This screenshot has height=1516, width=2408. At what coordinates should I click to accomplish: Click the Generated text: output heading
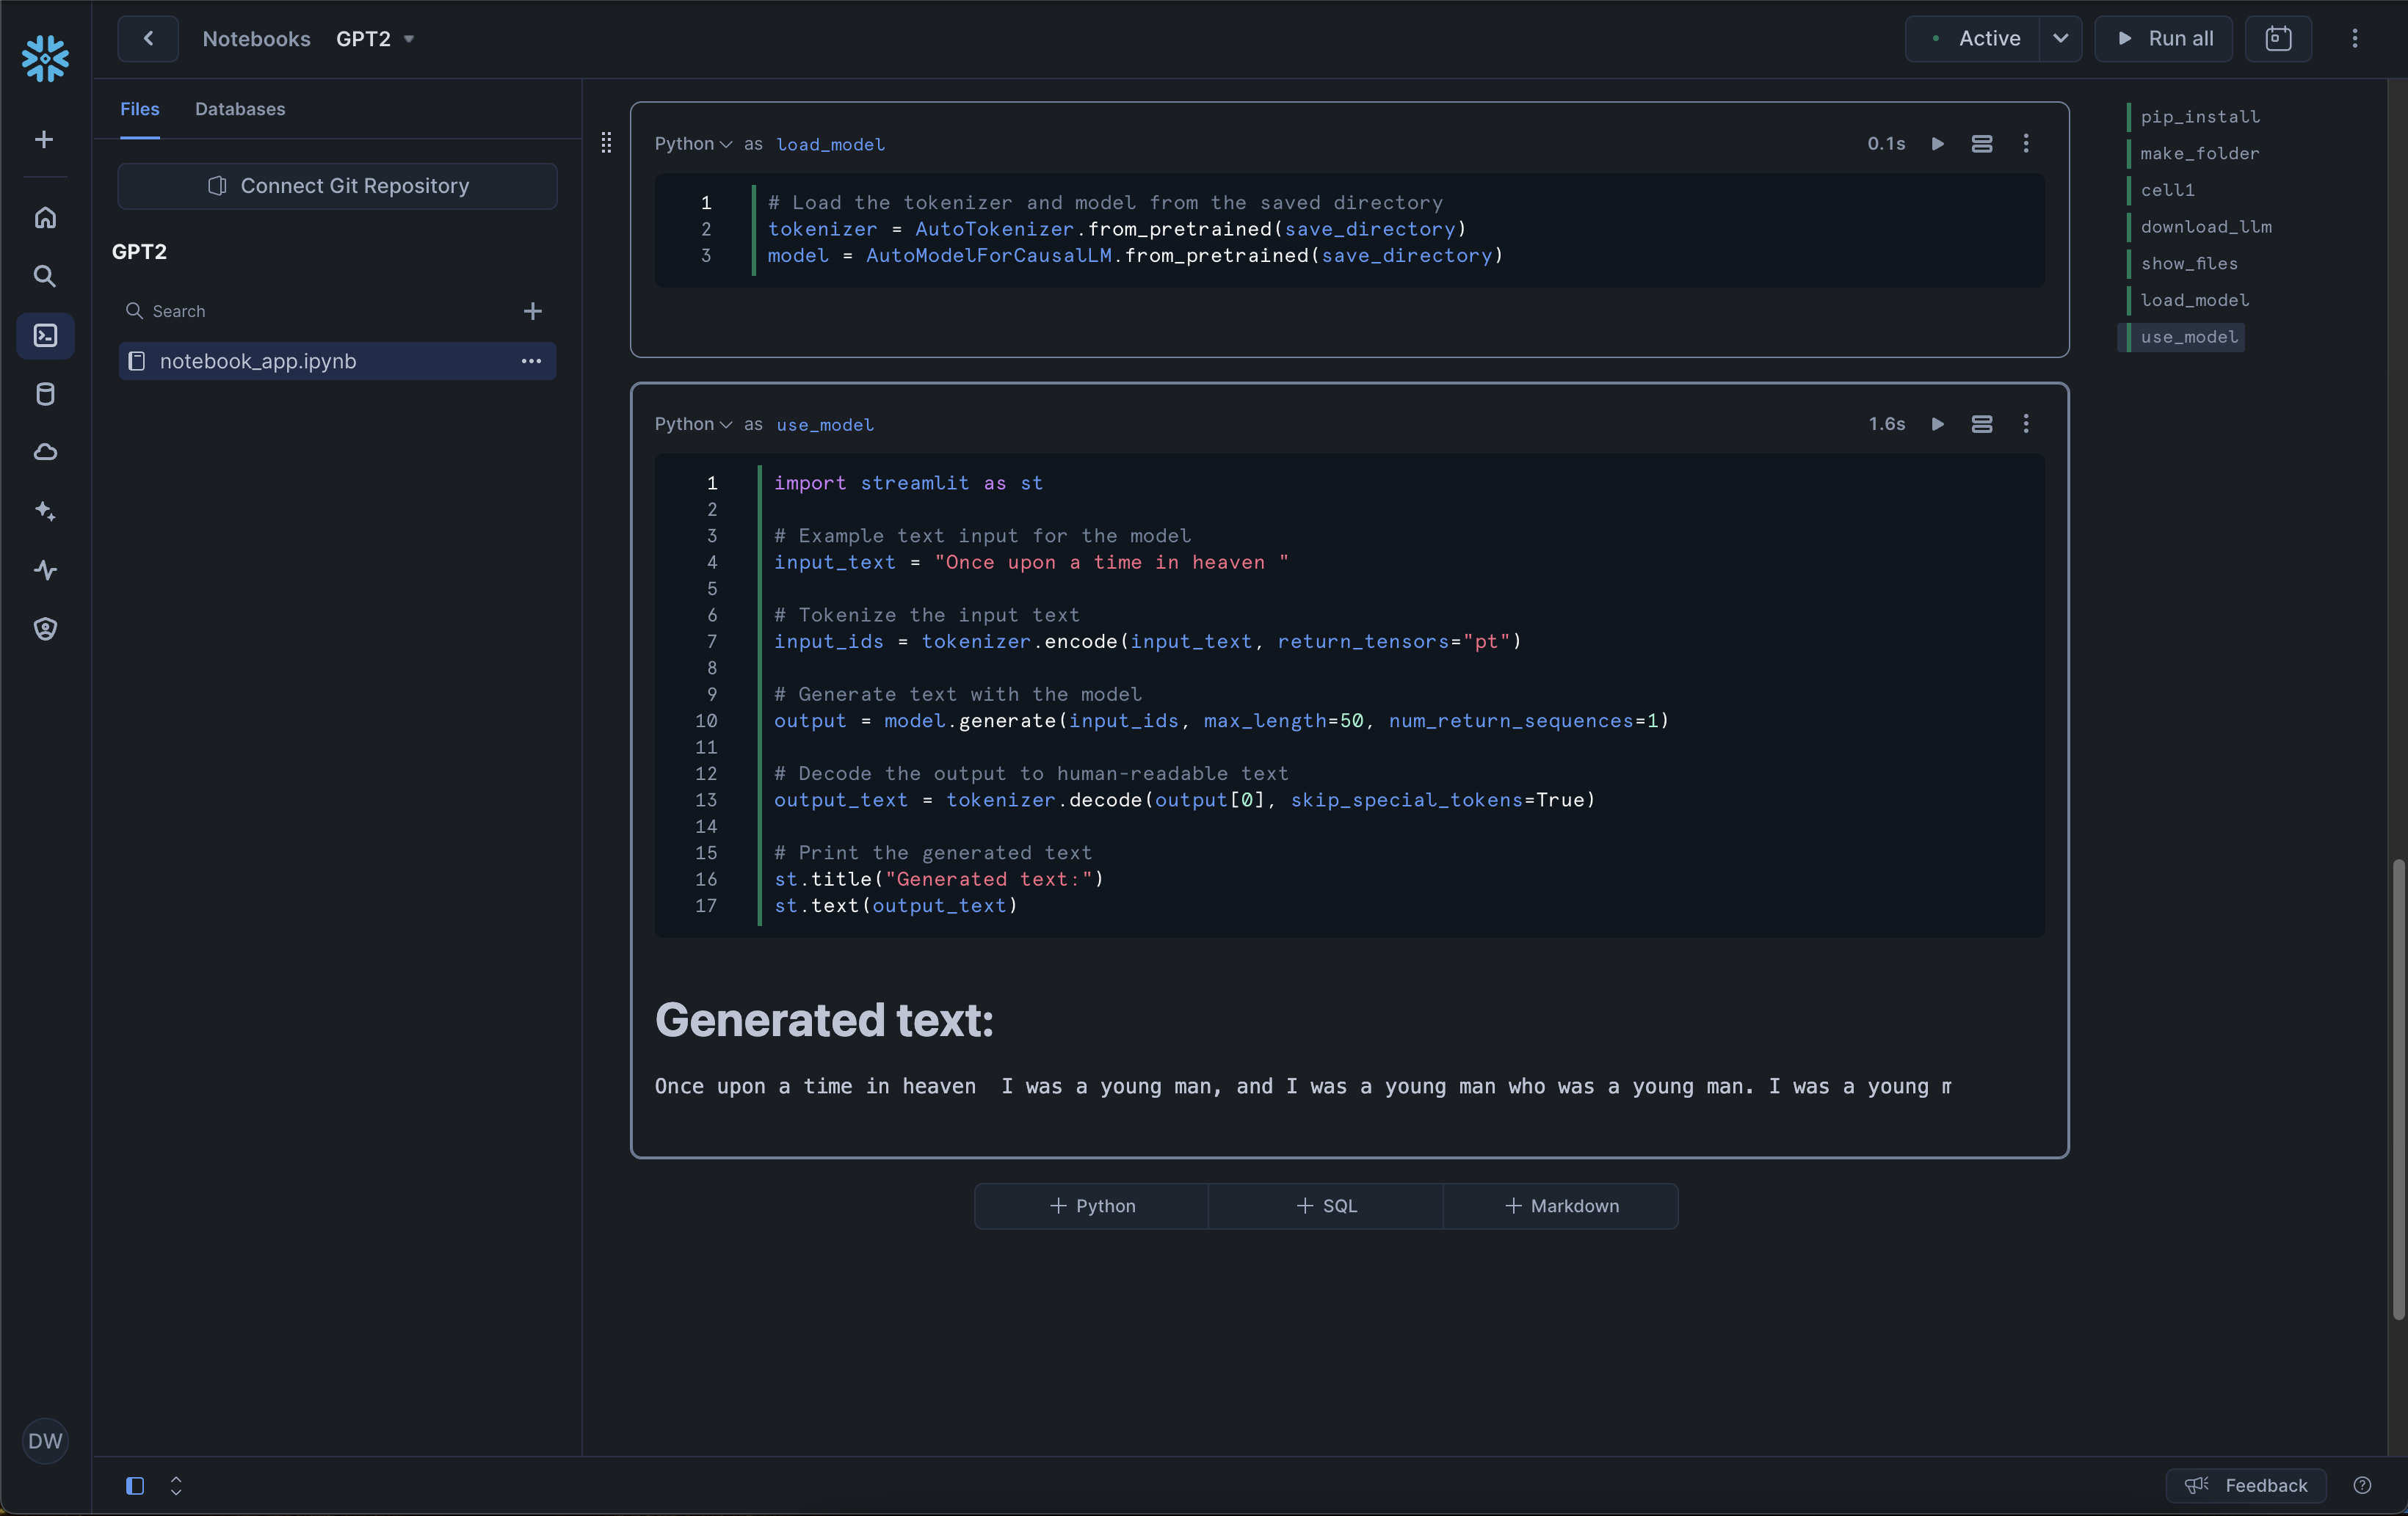(824, 1020)
